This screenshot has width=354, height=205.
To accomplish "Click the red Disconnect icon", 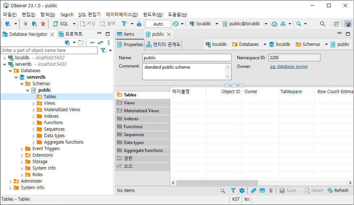I will click(43, 24).
